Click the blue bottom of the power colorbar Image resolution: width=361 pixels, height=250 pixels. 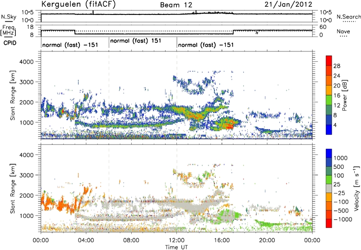pos(329,130)
